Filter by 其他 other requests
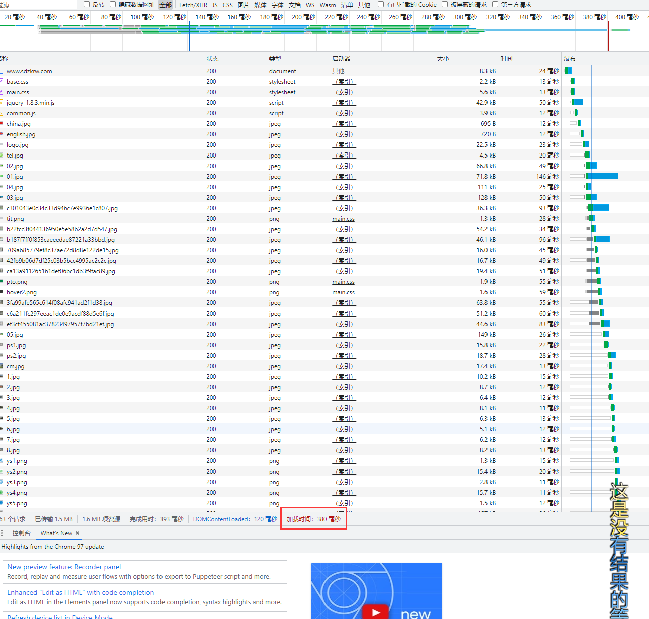 click(x=364, y=5)
